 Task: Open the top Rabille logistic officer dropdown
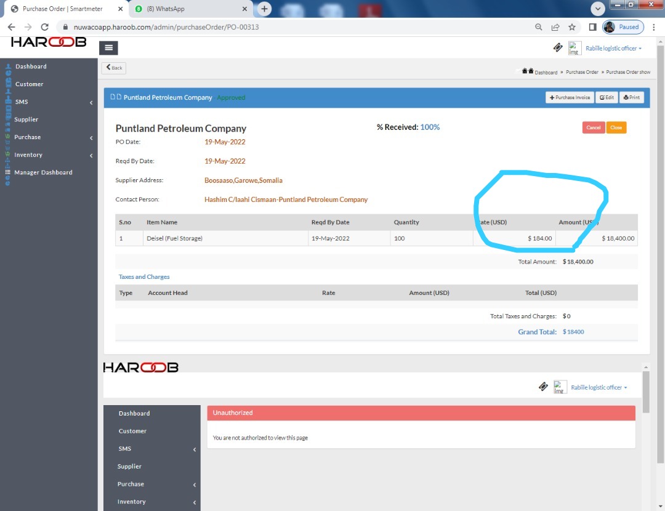click(613, 49)
